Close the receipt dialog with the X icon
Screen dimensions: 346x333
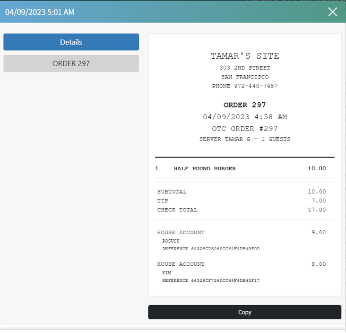coord(333,12)
